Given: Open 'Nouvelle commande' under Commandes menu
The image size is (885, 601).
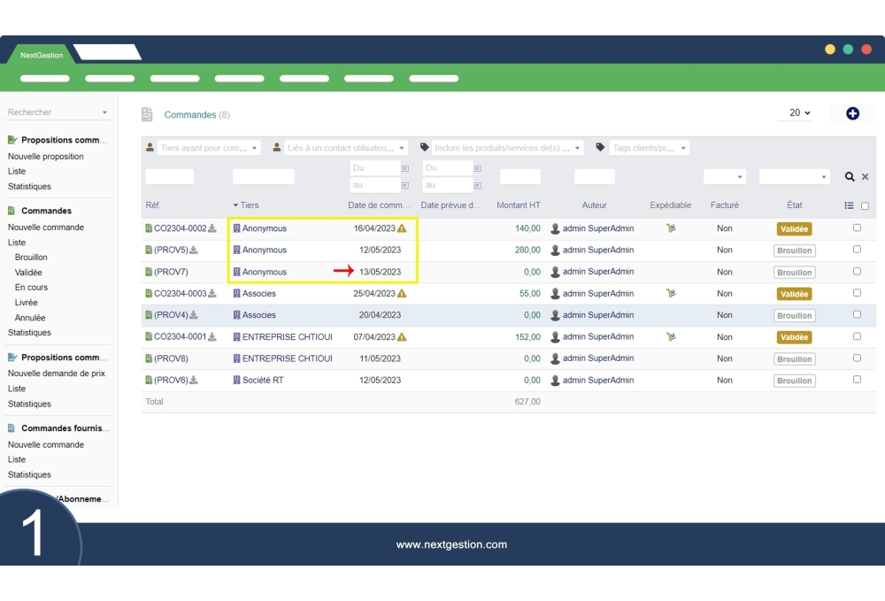Looking at the screenshot, I should (x=46, y=227).
